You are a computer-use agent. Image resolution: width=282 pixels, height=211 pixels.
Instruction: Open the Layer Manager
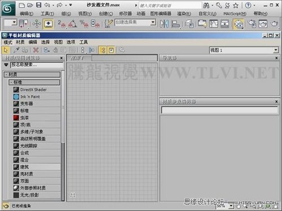pos(189,24)
